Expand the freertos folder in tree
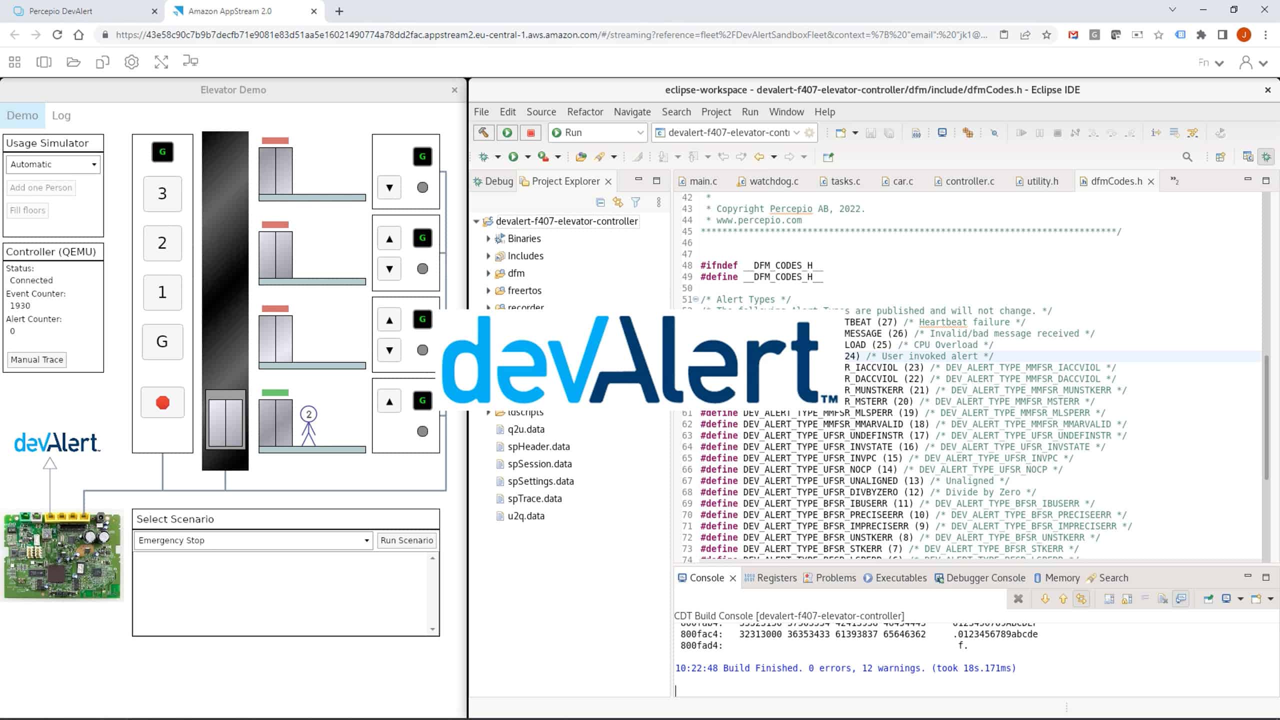Viewport: 1280px width, 720px height. point(488,290)
